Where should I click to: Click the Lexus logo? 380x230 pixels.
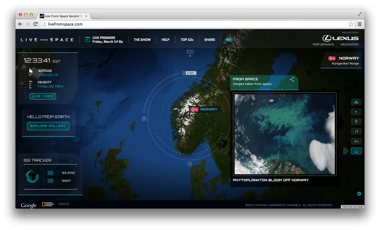340,38
